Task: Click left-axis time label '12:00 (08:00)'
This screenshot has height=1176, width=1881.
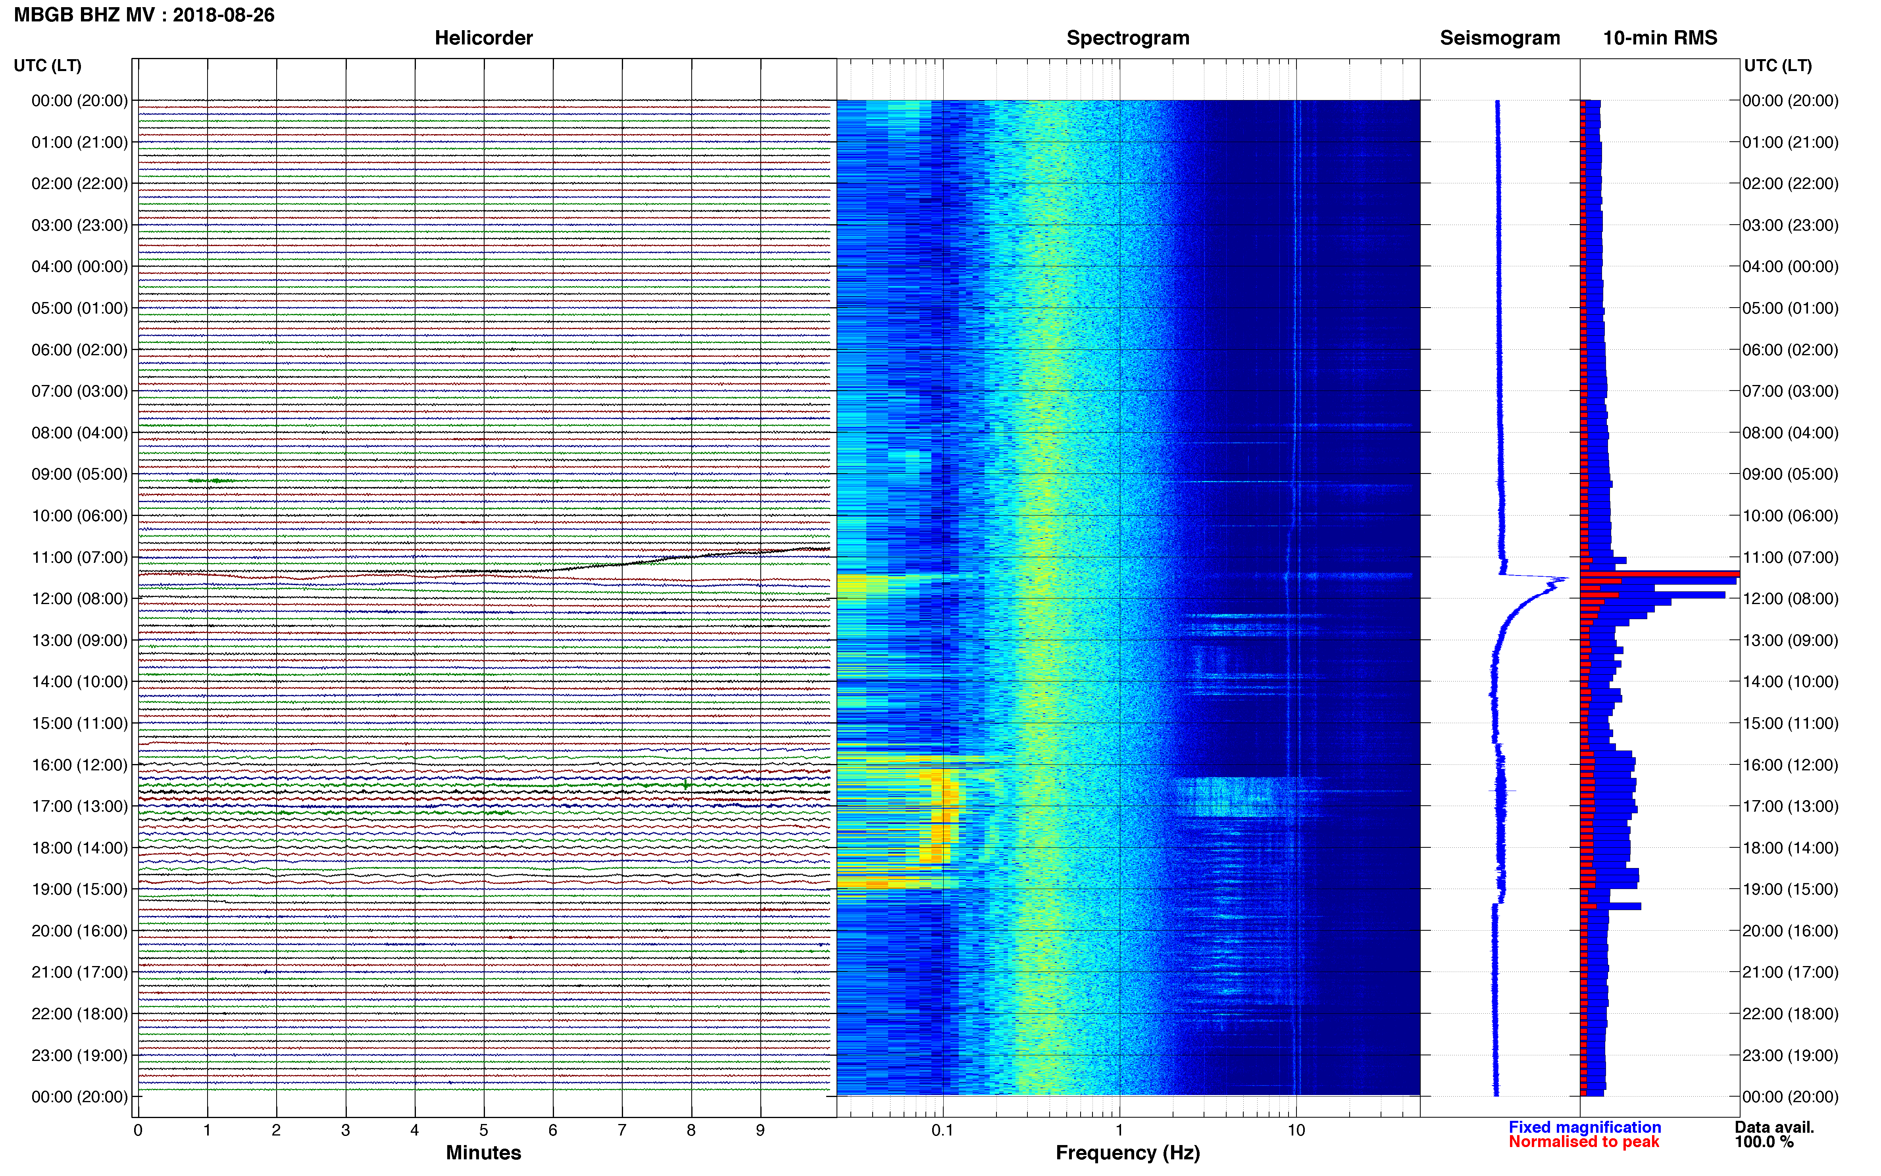Action: [79, 599]
